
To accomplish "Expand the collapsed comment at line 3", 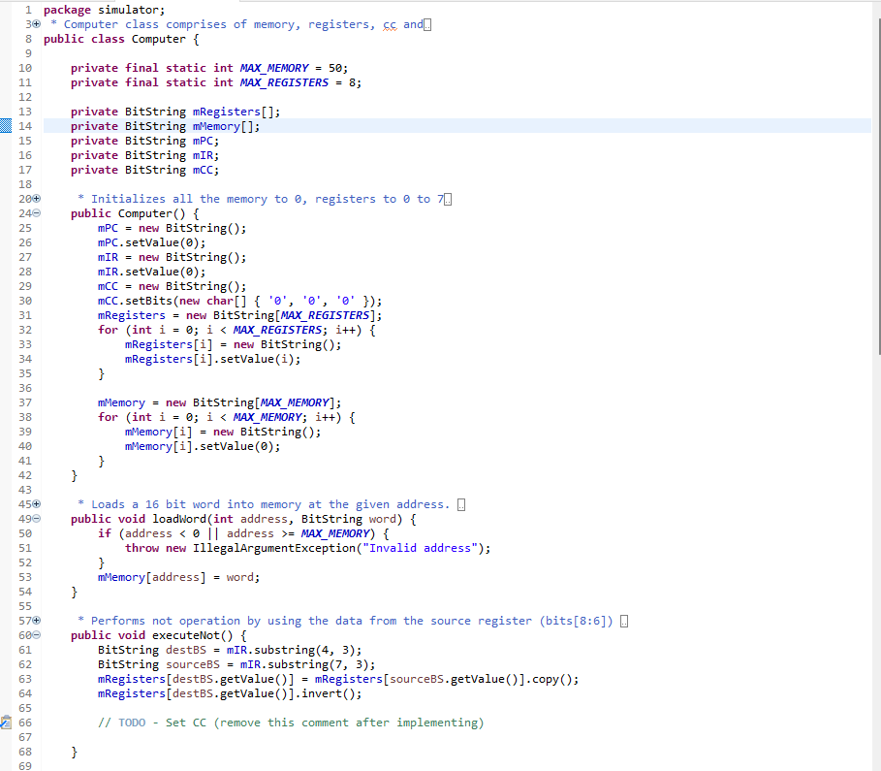I will click(36, 23).
